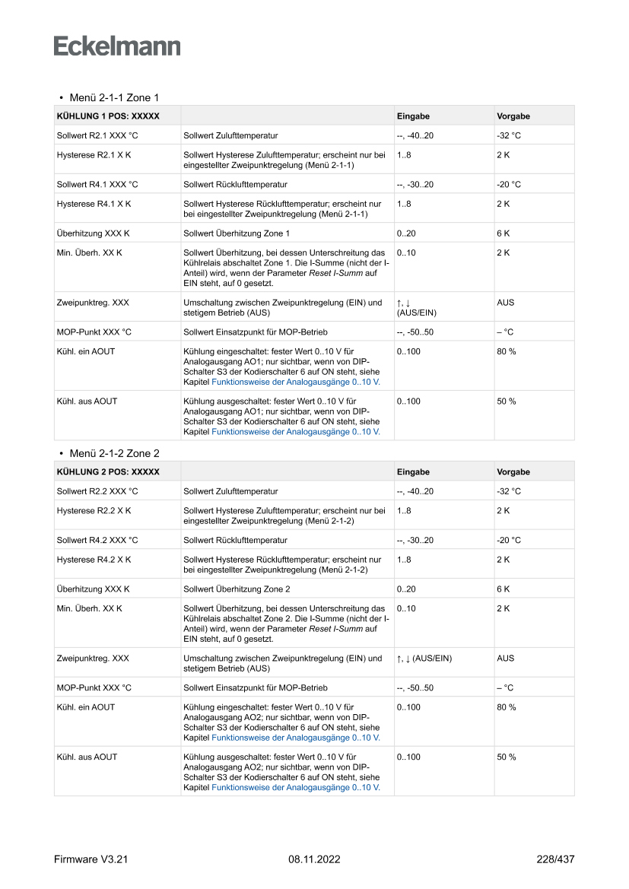Click the date 08.11.2022 in the footer
Image resolution: width=629 pixels, height=889 pixels.
[314, 859]
